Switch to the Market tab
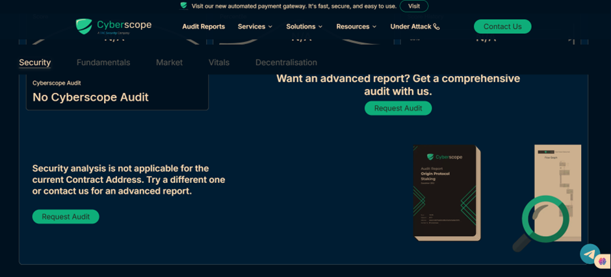This screenshot has width=611, height=277. (x=169, y=63)
